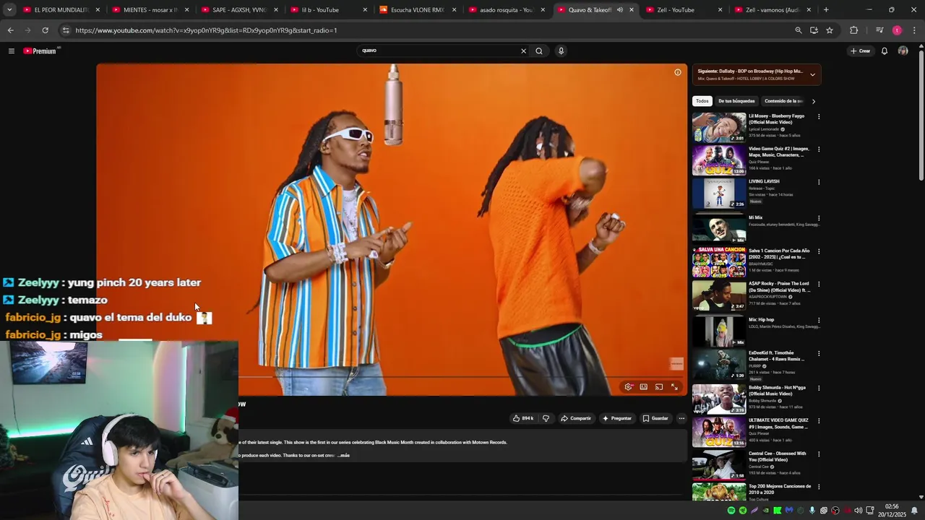925x520 pixels.
Task: Select the Contenido de la chip
Action: pos(783,101)
